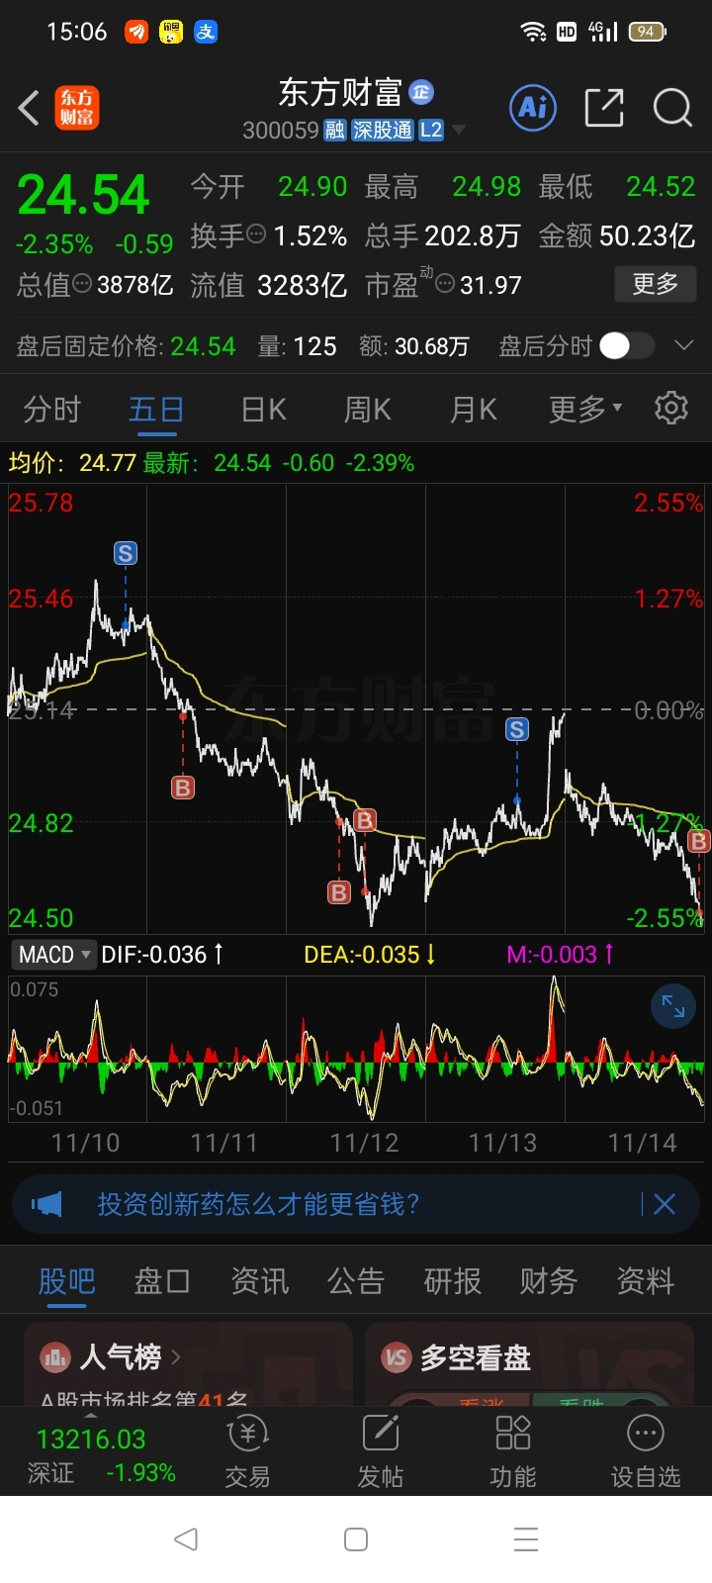Screen dimensions: 712x1583
Task: Tap the 11/12 date label
Action: click(x=364, y=1143)
